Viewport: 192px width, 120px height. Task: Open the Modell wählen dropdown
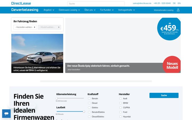click(50, 27)
